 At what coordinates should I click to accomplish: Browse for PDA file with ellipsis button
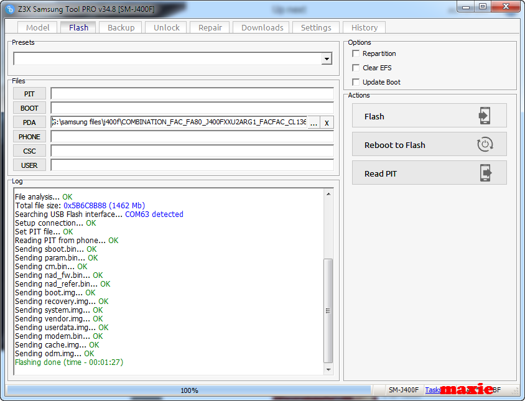[x=314, y=122]
